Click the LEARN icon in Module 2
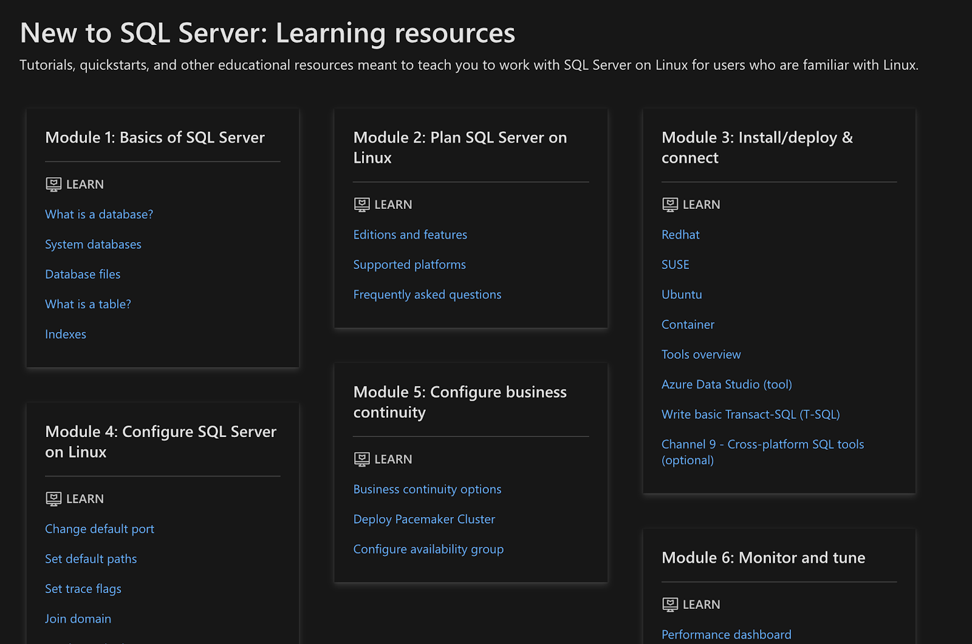The height and width of the screenshot is (644, 972). coord(361,205)
